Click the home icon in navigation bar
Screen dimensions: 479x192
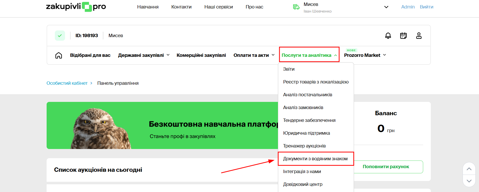click(59, 55)
